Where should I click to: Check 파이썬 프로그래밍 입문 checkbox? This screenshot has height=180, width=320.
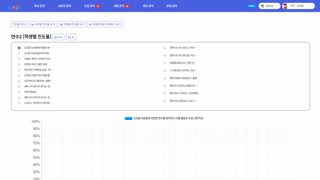click(x=19, y=64)
